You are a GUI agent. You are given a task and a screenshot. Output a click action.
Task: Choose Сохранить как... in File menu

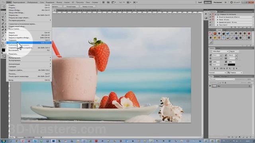coord(29,43)
